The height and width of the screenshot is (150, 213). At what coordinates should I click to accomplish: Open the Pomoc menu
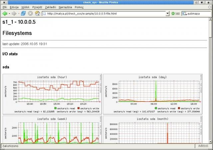79,7
